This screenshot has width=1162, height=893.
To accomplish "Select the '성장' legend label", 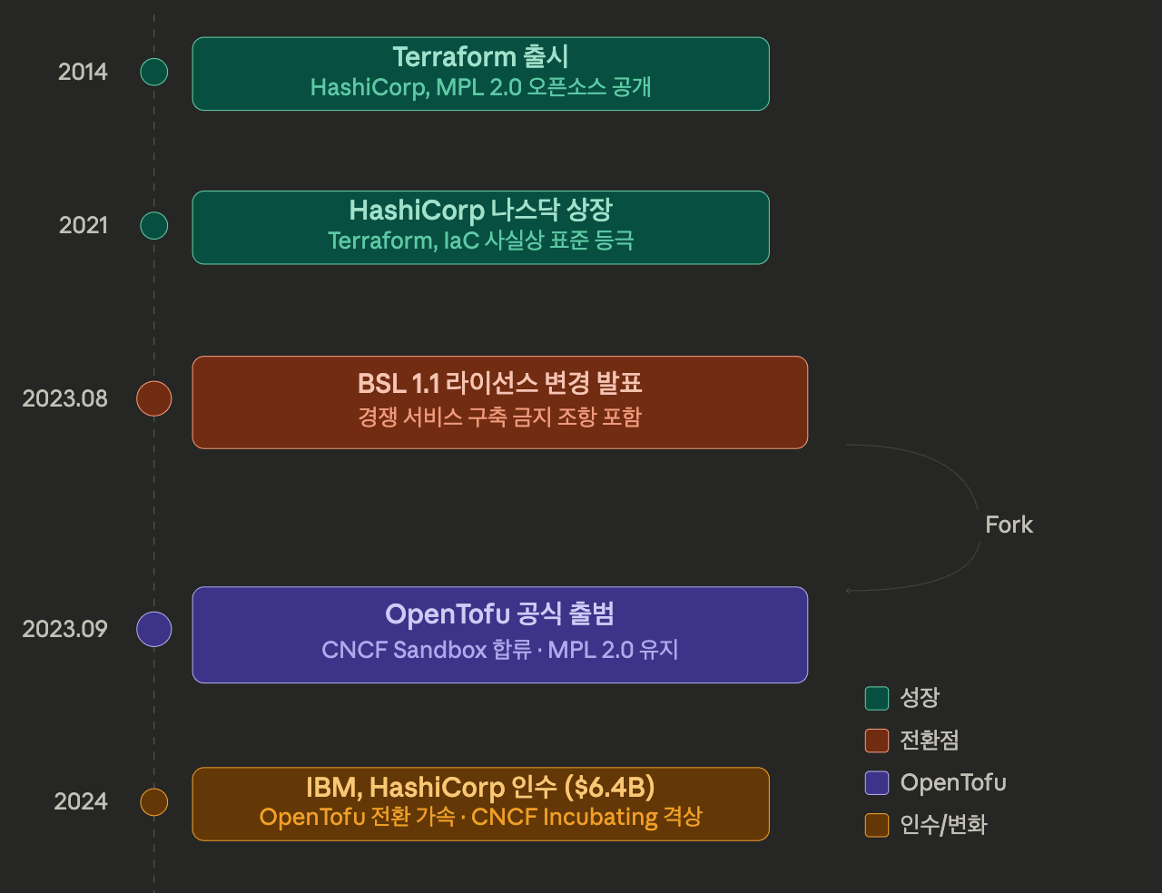I will coord(920,698).
